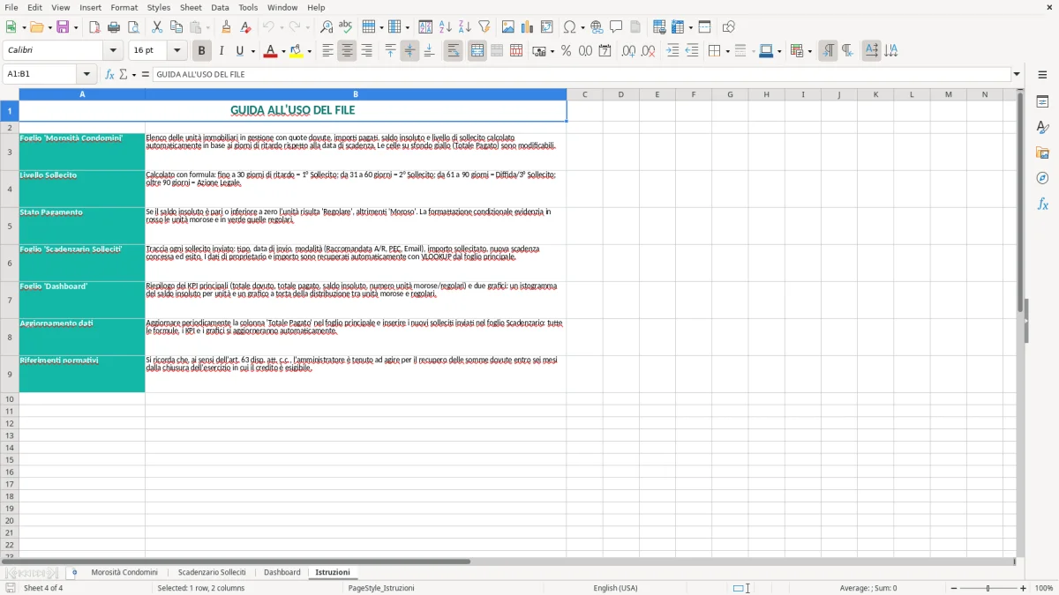Insert a chart

click(x=528, y=27)
